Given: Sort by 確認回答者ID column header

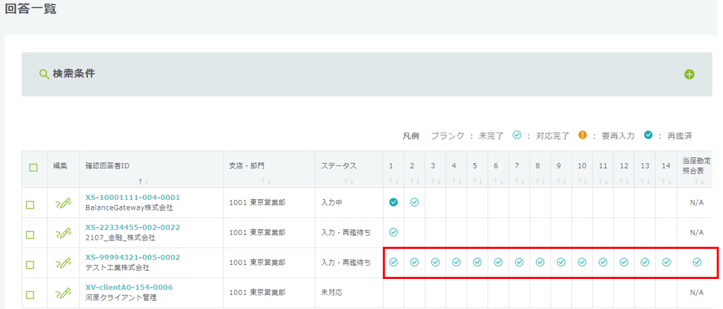Looking at the screenshot, I should coord(140,181).
